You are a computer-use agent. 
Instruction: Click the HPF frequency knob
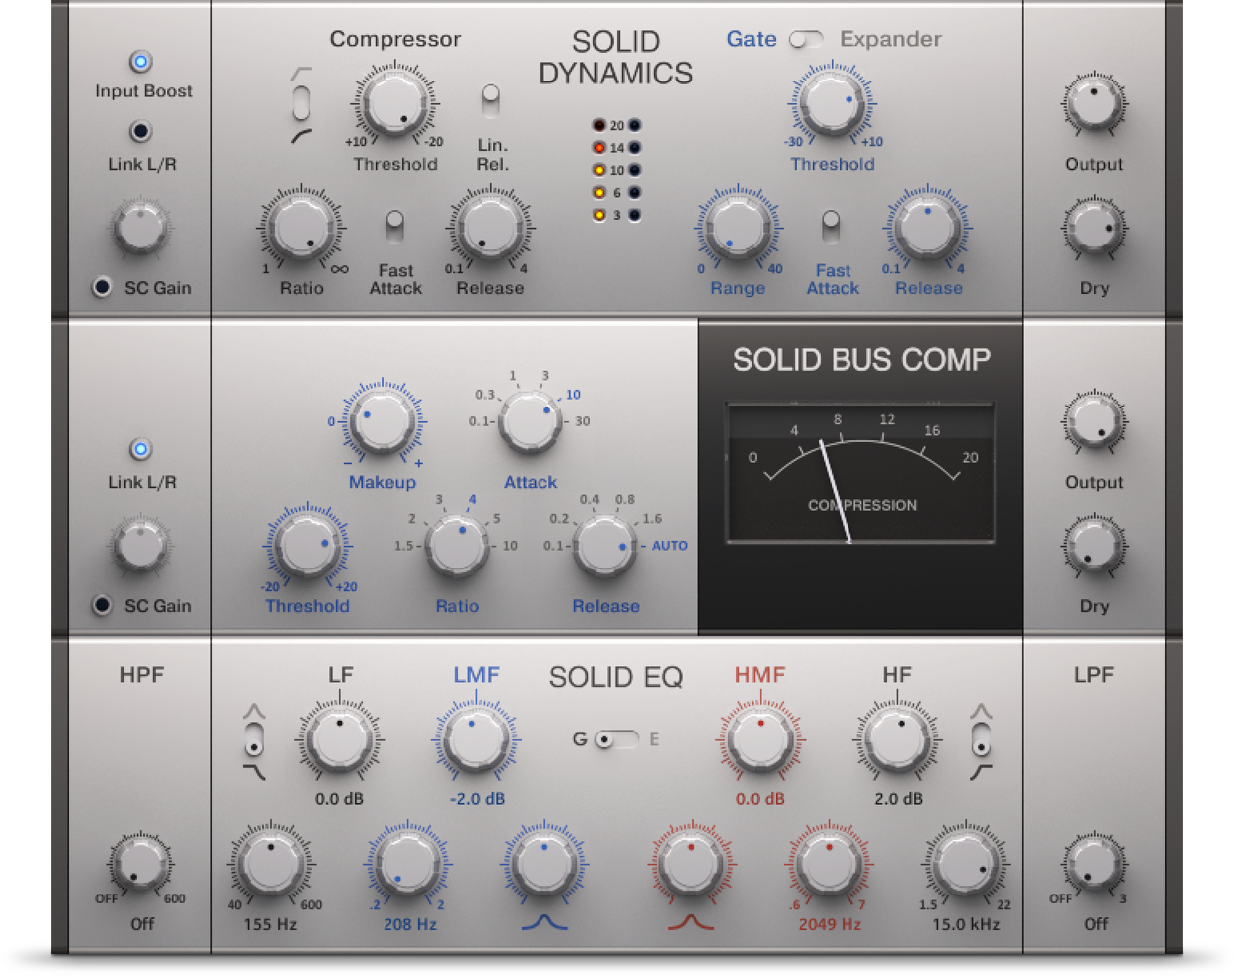click(x=141, y=863)
